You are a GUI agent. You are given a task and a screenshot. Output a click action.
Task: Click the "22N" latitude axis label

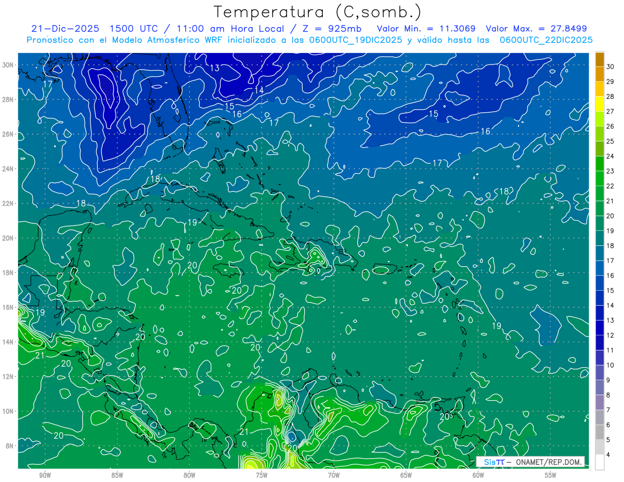[8, 203]
